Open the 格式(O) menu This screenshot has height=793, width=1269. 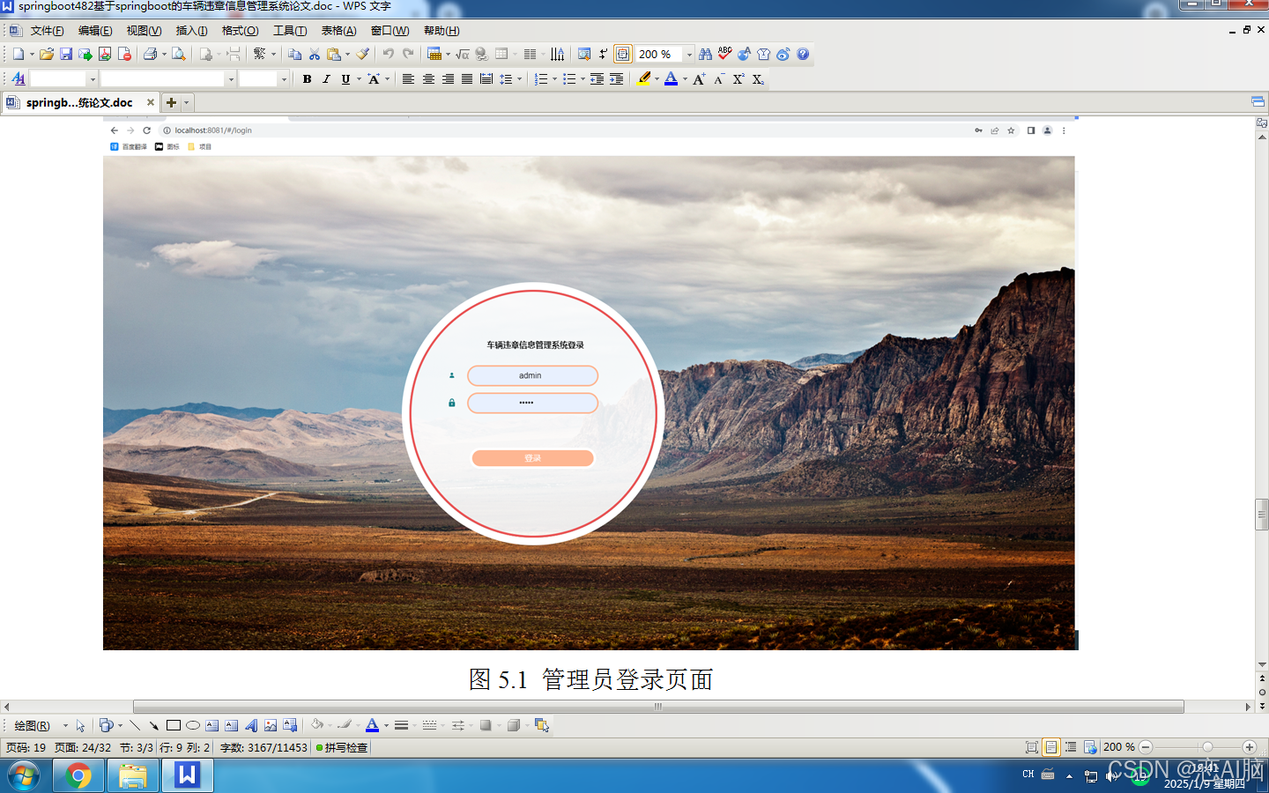[x=241, y=30]
